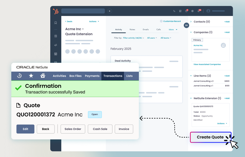Image resolution: width=245 pixels, height=157 pixels.
Task: Create an Invoice from quote
Action: pyautogui.click(x=124, y=129)
